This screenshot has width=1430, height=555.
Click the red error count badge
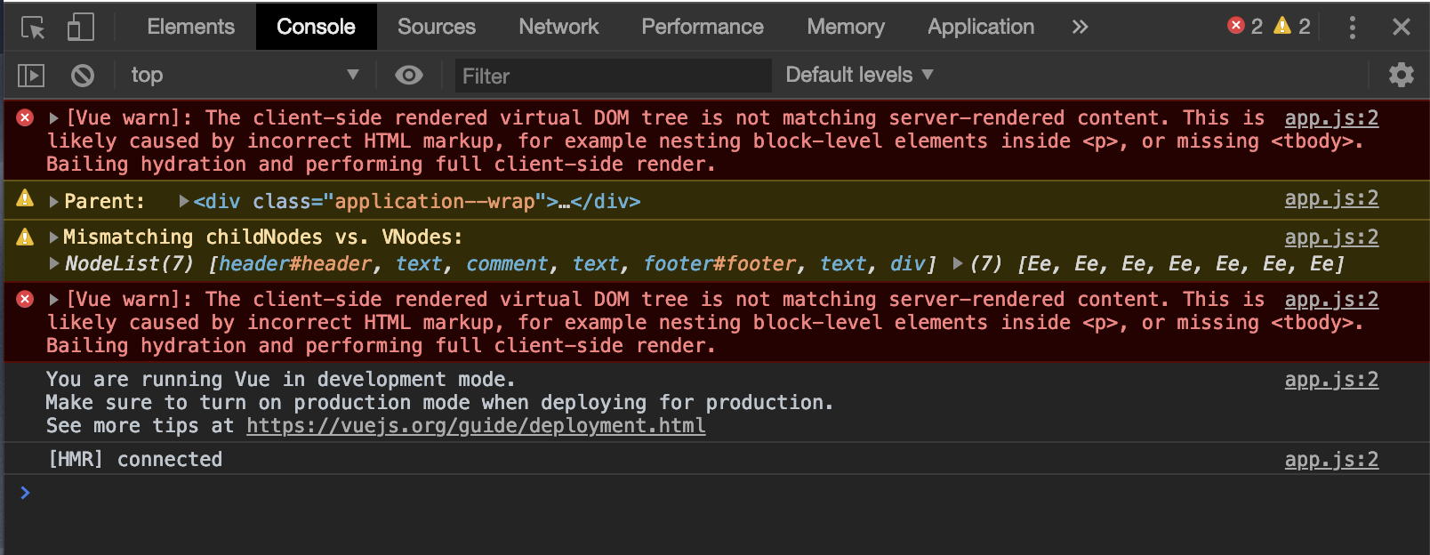1245,26
